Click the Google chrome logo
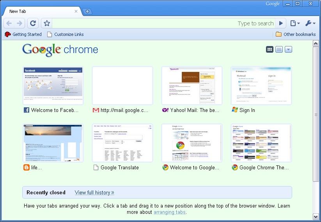Viewport: 321px width, 222px height. (x=60, y=50)
